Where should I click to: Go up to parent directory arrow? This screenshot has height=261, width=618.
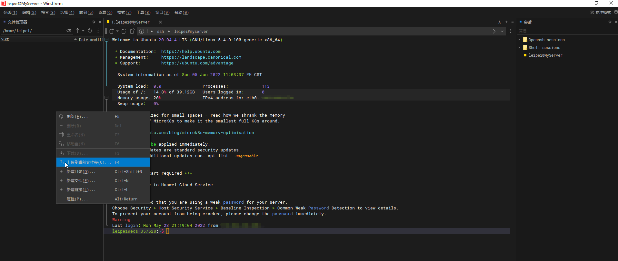(x=77, y=31)
